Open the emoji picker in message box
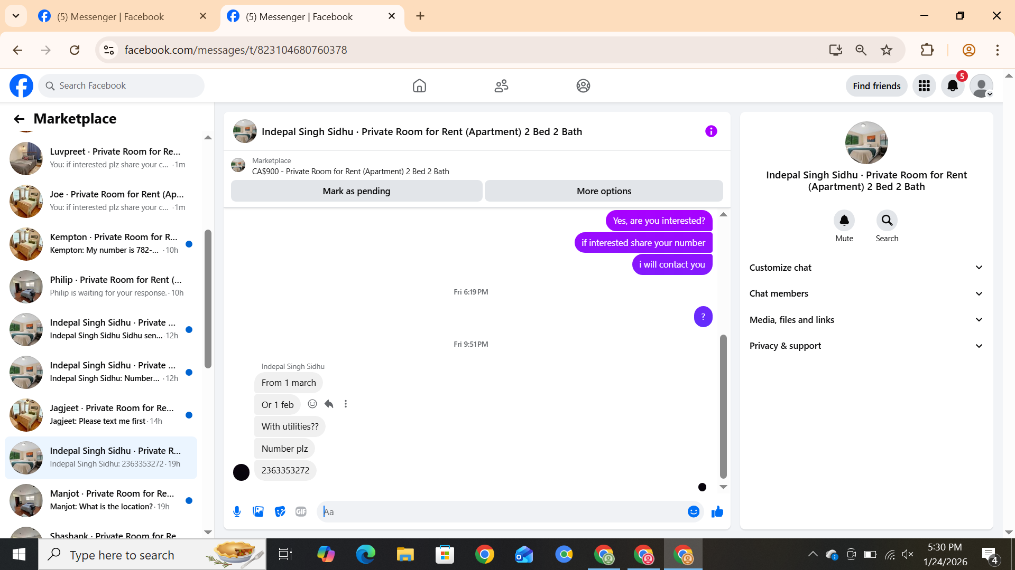The width and height of the screenshot is (1015, 570). 694,511
